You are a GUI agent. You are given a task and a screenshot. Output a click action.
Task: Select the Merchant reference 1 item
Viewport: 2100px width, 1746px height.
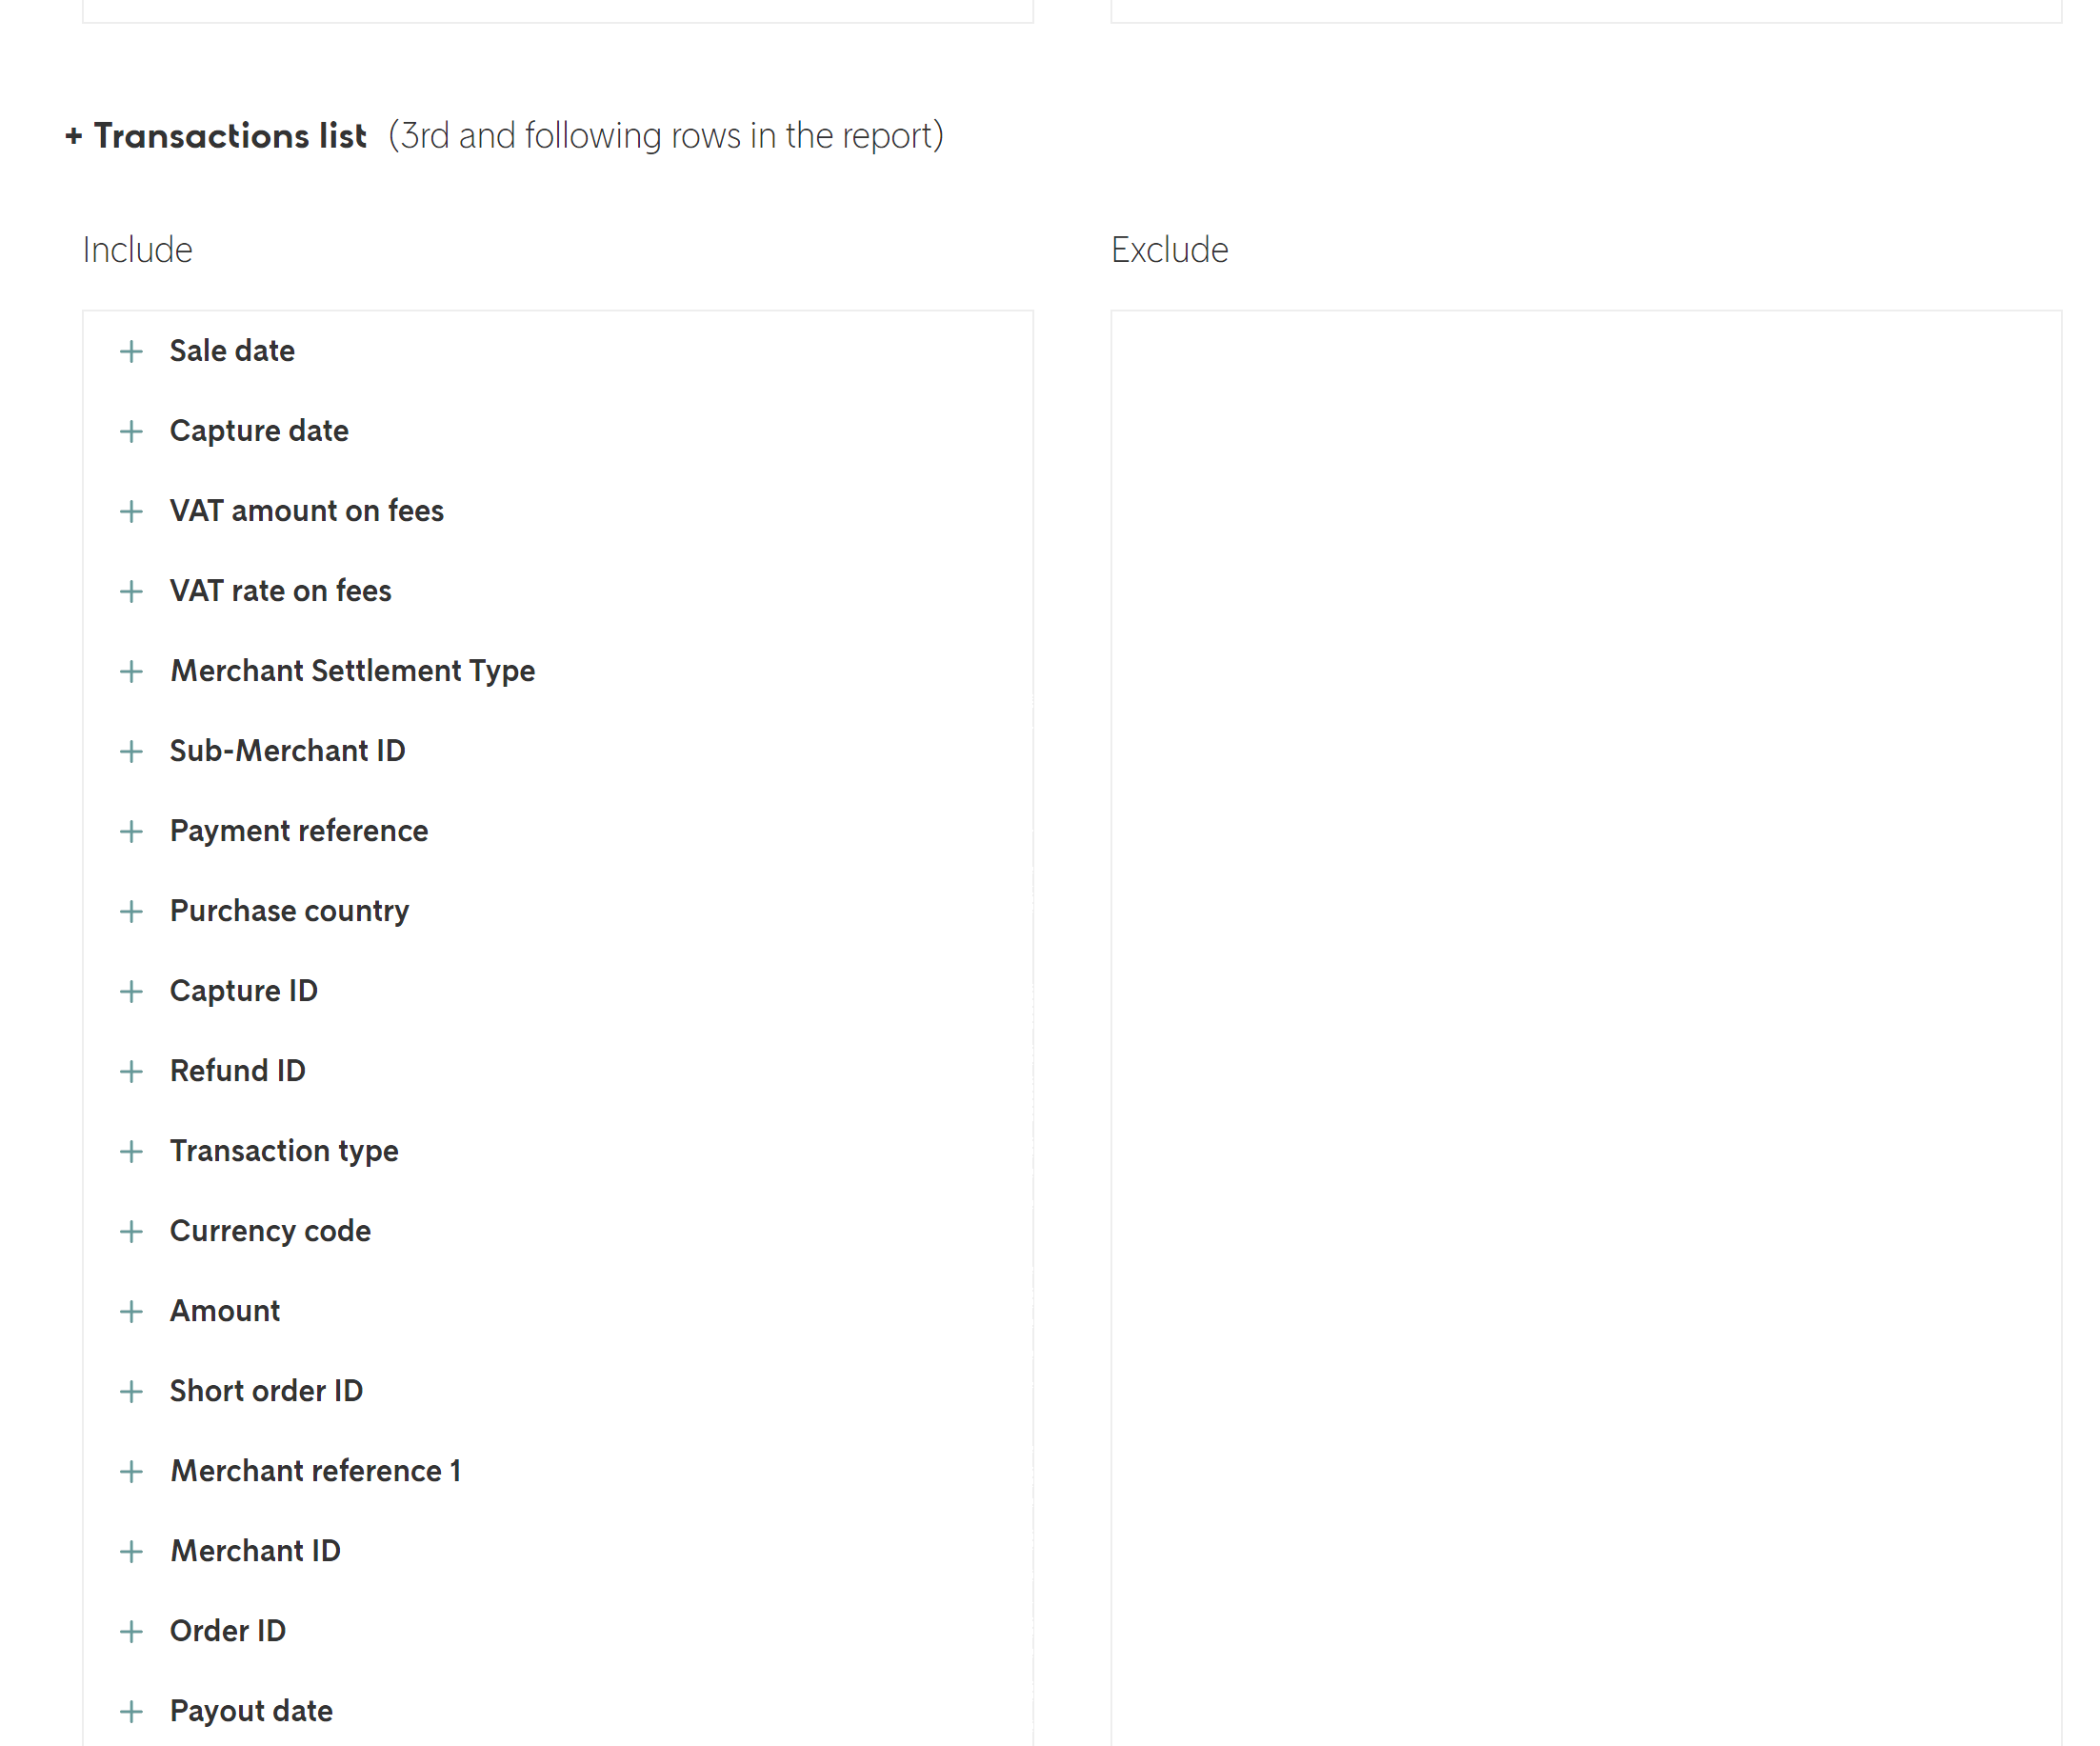pos(315,1471)
